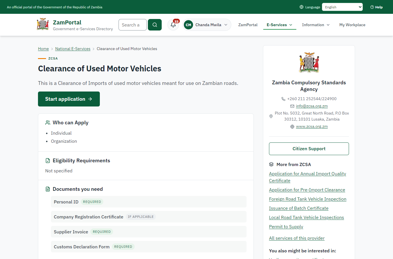Select the Personal ID document row

point(149,202)
